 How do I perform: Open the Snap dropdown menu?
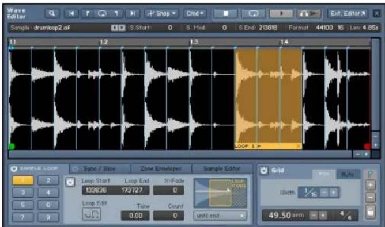[x=161, y=13]
